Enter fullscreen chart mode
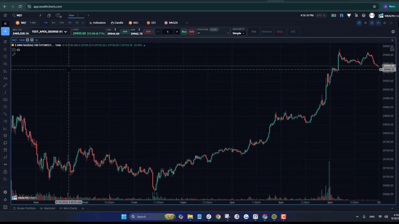This screenshot has width=399, height=224. point(391,23)
